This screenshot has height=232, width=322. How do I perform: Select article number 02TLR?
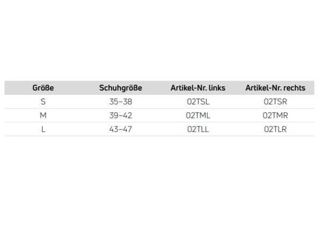(275, 129)
